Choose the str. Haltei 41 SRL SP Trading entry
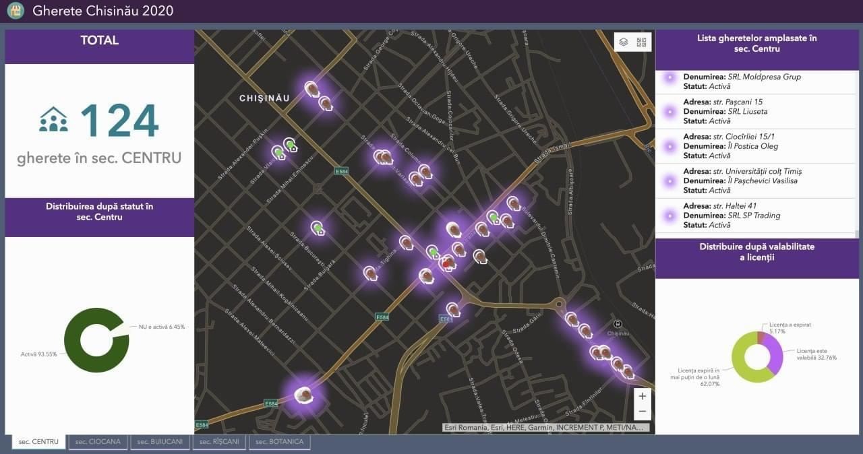Screen dimensions: 863x454 click(756, 216)
